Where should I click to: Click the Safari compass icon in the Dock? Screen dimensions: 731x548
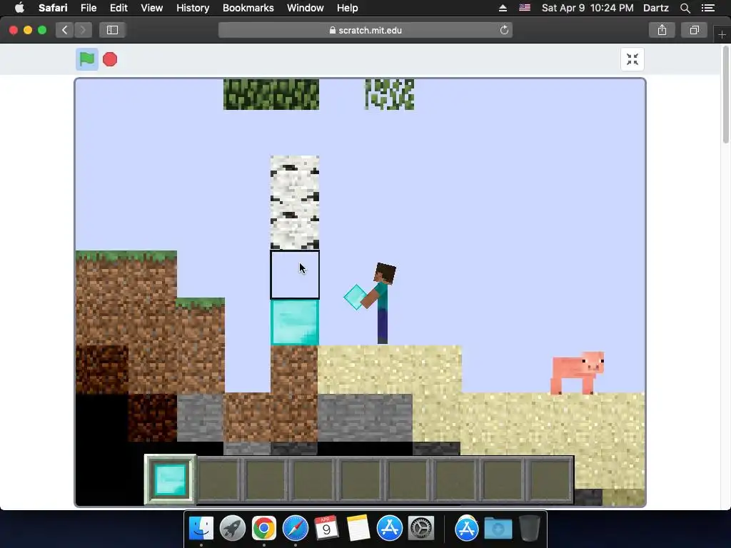tap(295, 528)
